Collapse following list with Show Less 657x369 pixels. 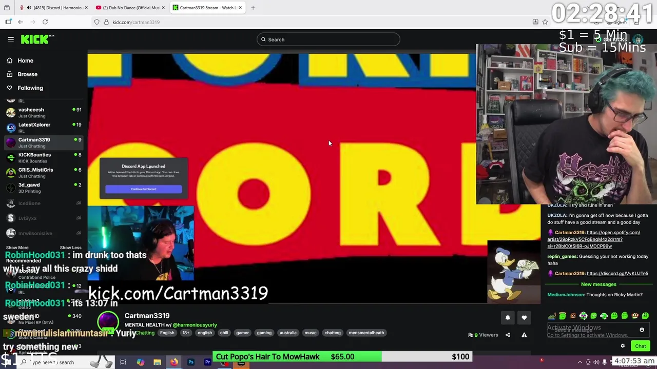[70, 248]
